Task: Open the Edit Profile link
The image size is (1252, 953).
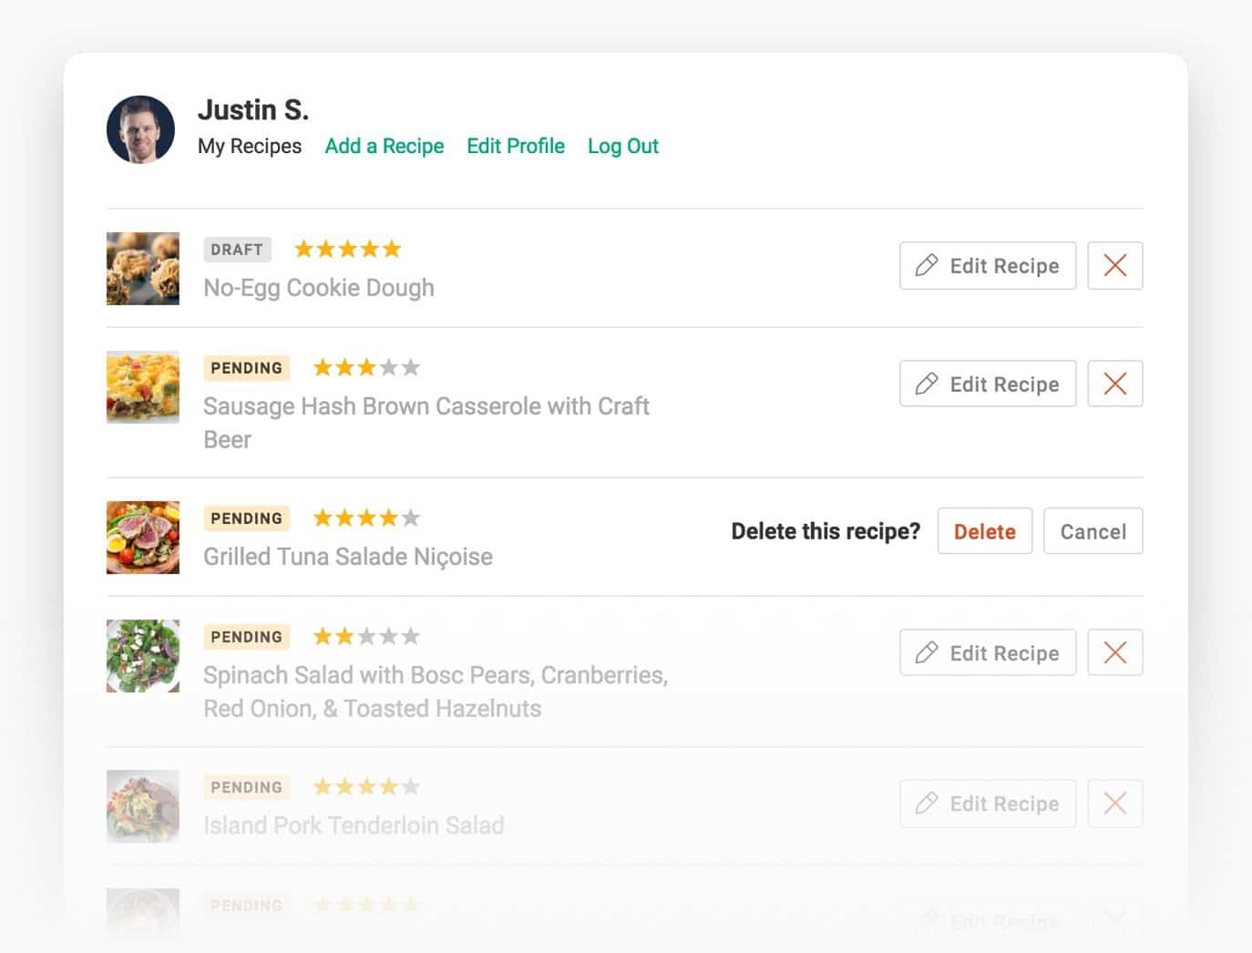Action: pos(515,146)
